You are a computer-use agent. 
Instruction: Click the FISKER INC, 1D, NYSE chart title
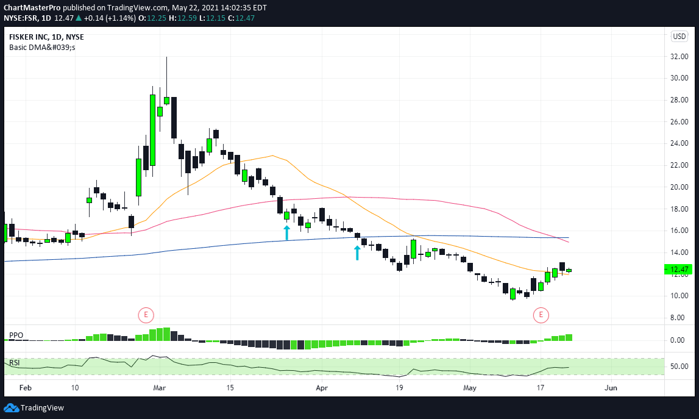click(x=46, y=37)
